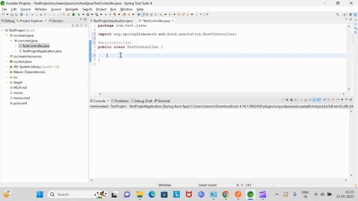Select pom.xml in Project Explorer
This screenshot has width=358, height=201.
(20, 103)
